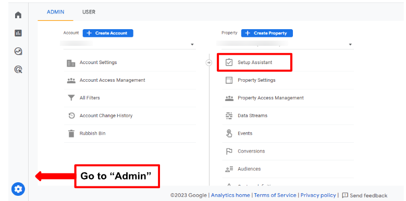Open Home from the left sidebar

pyautogui.click(x=18, y=15)
